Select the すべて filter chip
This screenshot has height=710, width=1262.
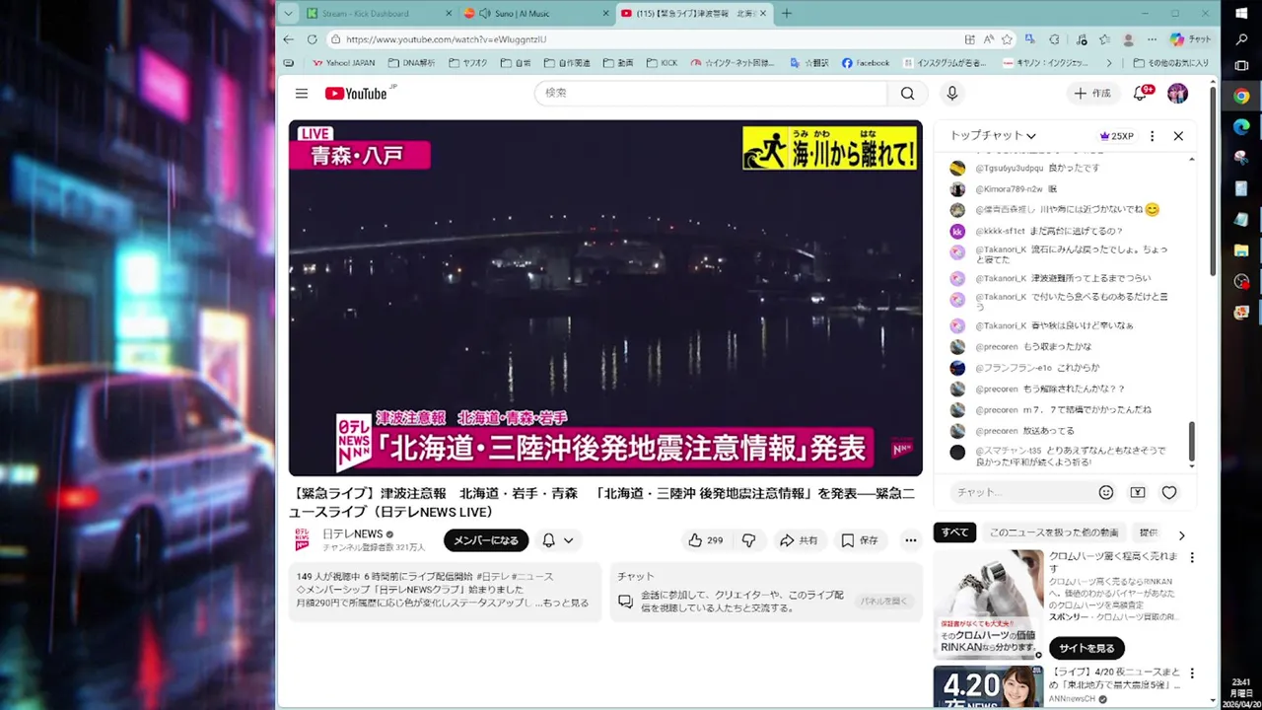(954, 532)
